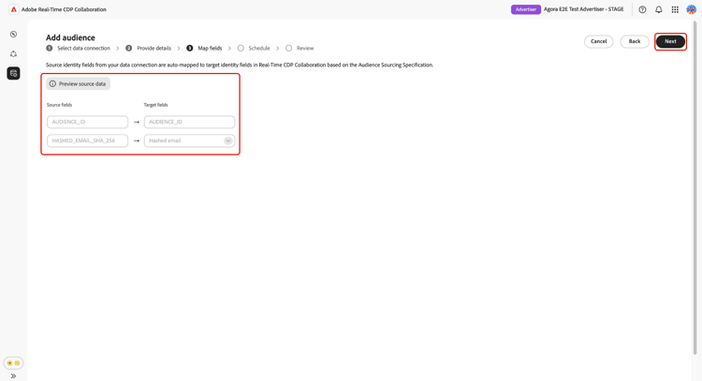Viewport: 702px width, 381px height.
Task: Click the Next button
Action: [670, 41]
